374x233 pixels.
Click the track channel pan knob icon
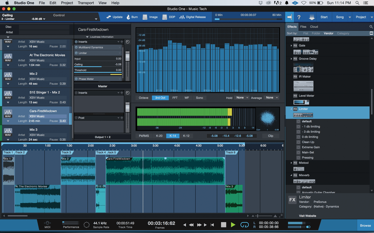(x=127, y=42)
